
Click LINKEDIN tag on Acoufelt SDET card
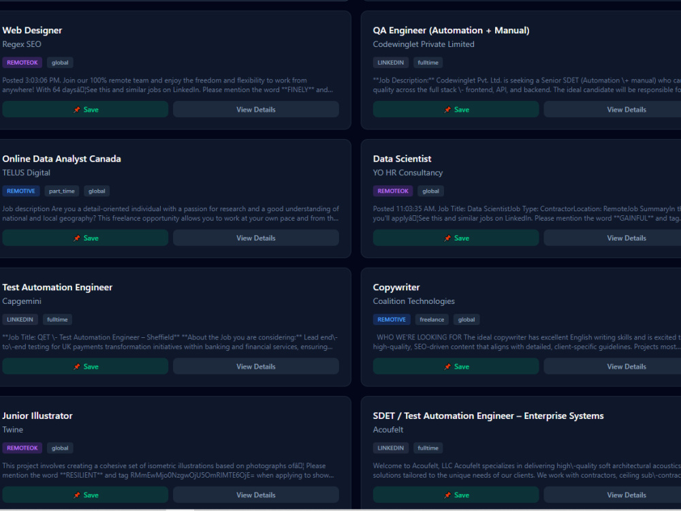click(x=390, y=448)
